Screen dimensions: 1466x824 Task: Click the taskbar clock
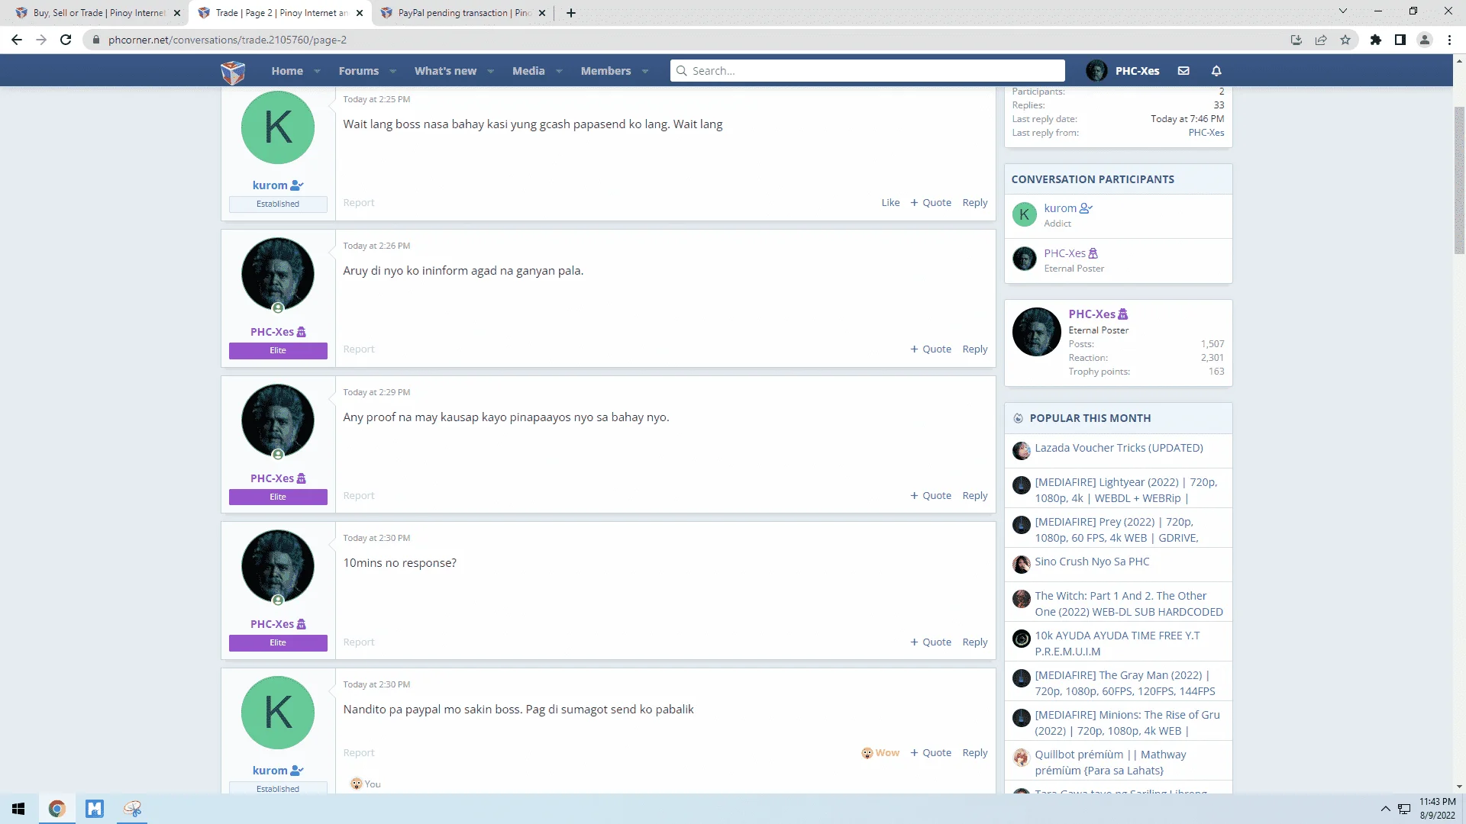click(1437, 809)
